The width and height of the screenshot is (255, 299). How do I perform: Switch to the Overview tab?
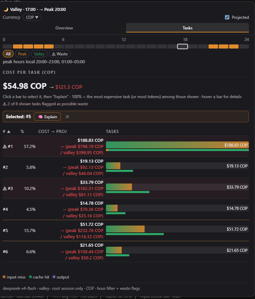tap(64, 28)
